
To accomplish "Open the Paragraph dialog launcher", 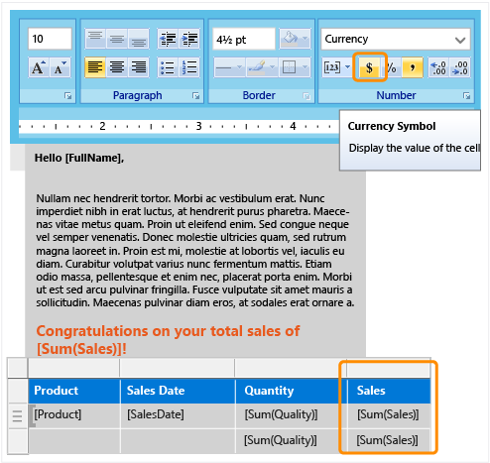I will pos(196,96).
